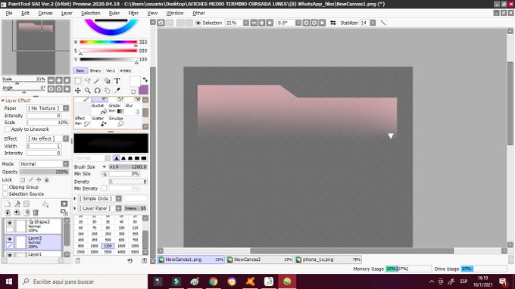The image size is (515, 289).
Task: Toggle the Selection visibility eye in toolbar
Action: (198, 23)
